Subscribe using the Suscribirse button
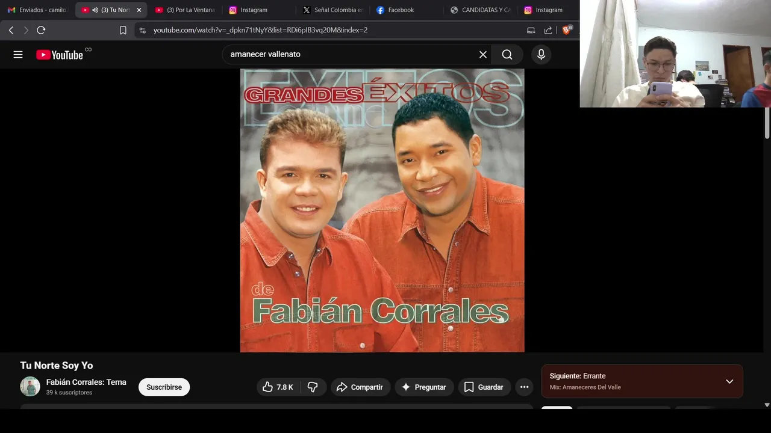Image resolution: width=771 pixels, height=433 pixels. 164,387
